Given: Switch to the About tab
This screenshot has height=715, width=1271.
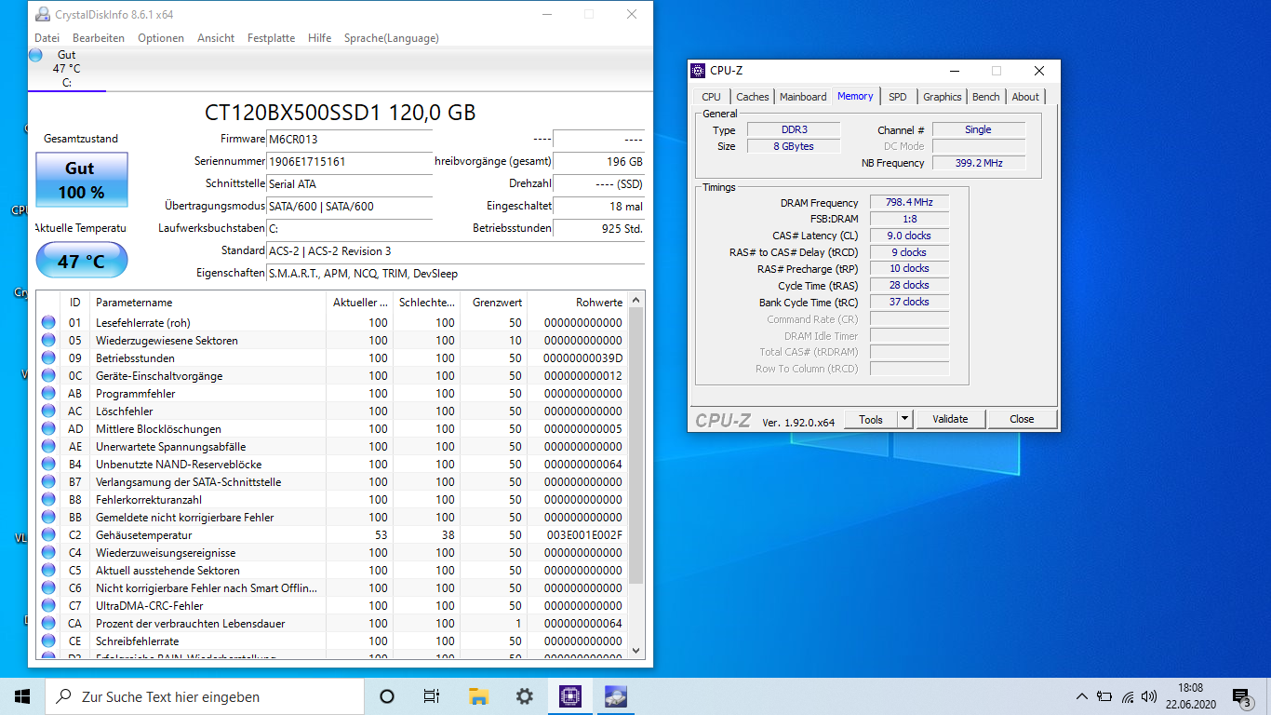Looking at the screenshot, I should (x=1025, y=97).
